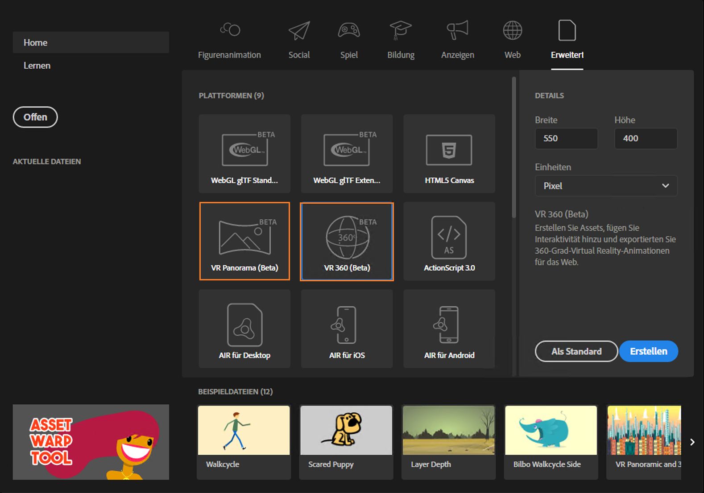Focus the Höhe height field
This screenshot has height=493, width=704.
pyautogui.click(x=646, y=138)
